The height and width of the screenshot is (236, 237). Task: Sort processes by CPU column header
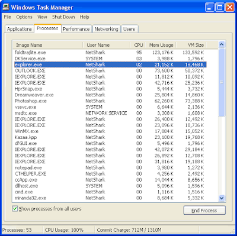[138, 45]
